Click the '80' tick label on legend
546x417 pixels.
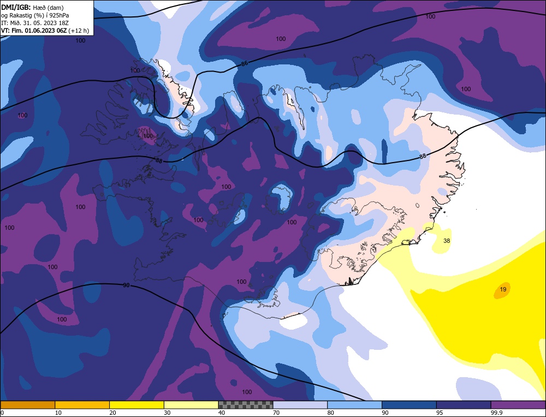pos(331,413)
